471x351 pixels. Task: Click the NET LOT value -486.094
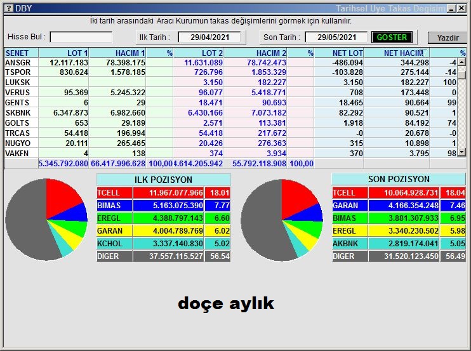347,62
